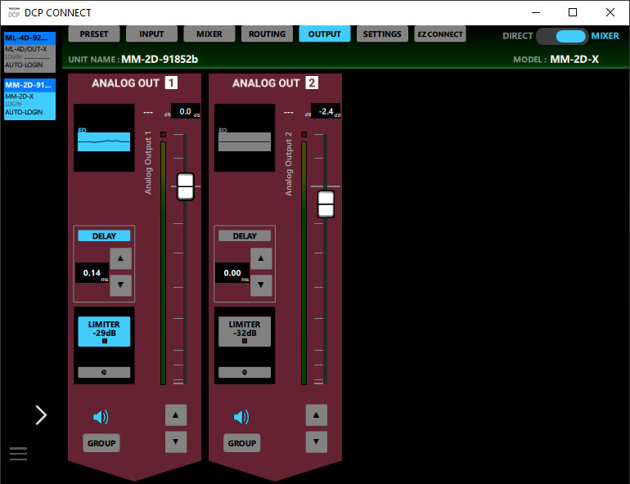The width and height of the screenshot is (630, 484).
Task: Toggle DELAY on Analog Out 1
Action: pos(104,236)
